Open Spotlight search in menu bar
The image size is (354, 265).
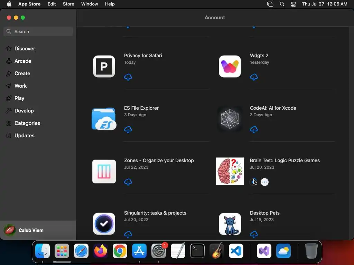(x=282, y=4)
